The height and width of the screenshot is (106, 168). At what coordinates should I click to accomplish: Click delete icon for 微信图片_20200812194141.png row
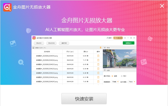[x=98, y=77]
